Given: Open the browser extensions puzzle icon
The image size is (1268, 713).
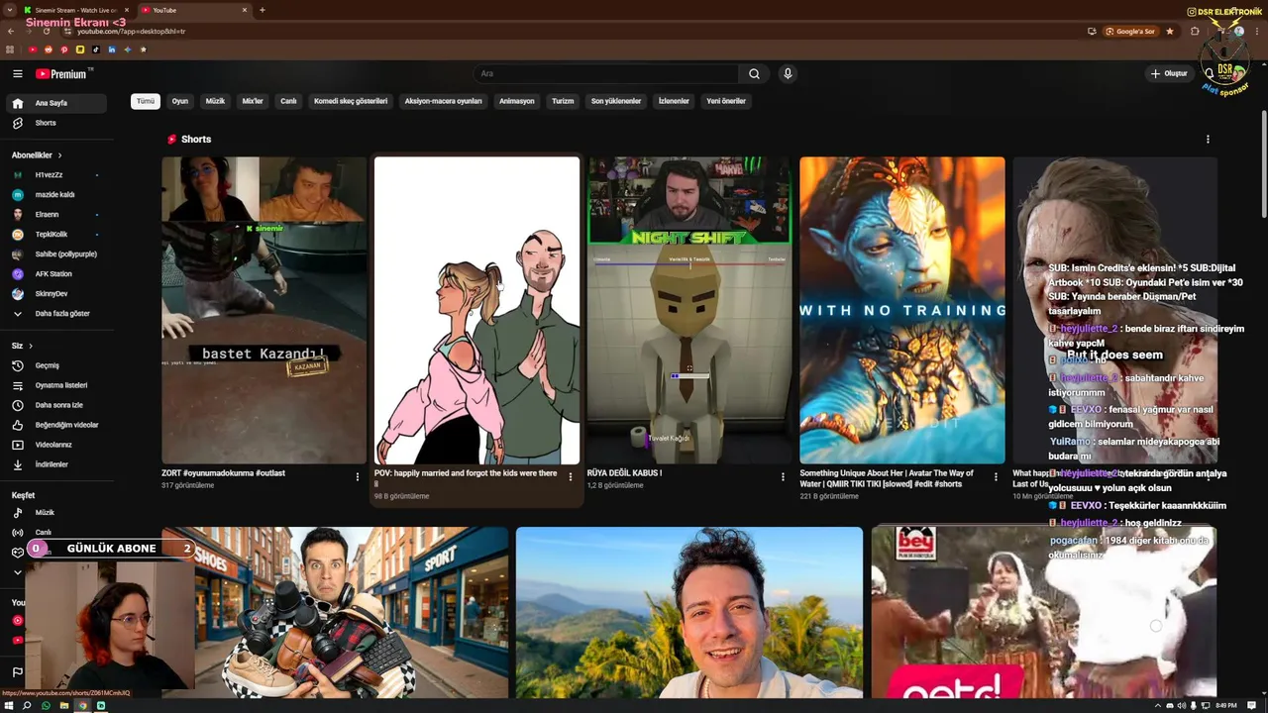Looking at the screenshot, I should click(x=1195, y=32).
